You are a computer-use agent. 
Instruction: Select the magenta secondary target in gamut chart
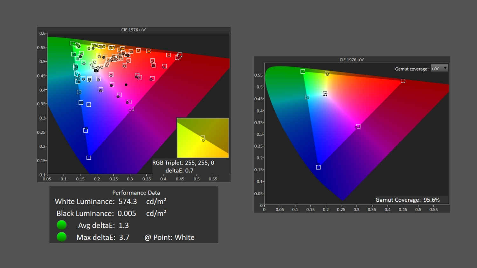point(358,126)
